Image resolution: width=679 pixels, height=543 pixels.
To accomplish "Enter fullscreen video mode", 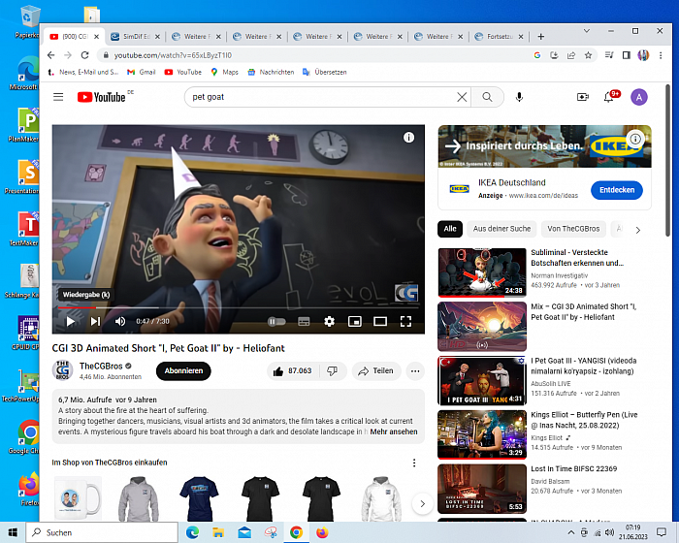I will pyautogui.click(x=405, y=321).
